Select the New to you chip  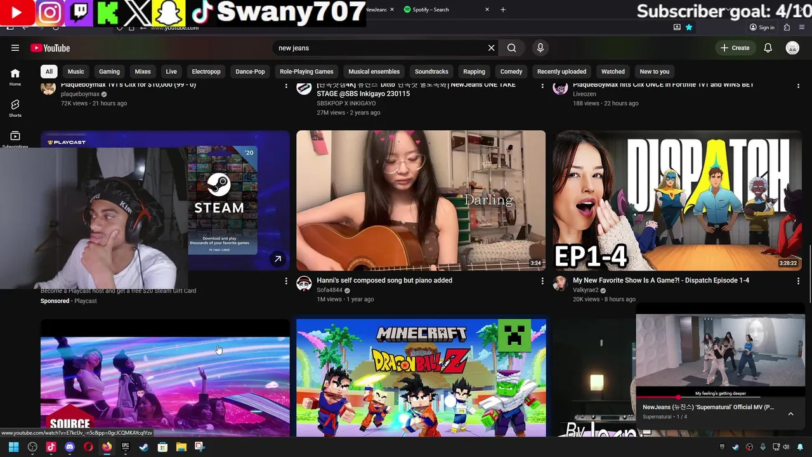(x=655, y=71)
